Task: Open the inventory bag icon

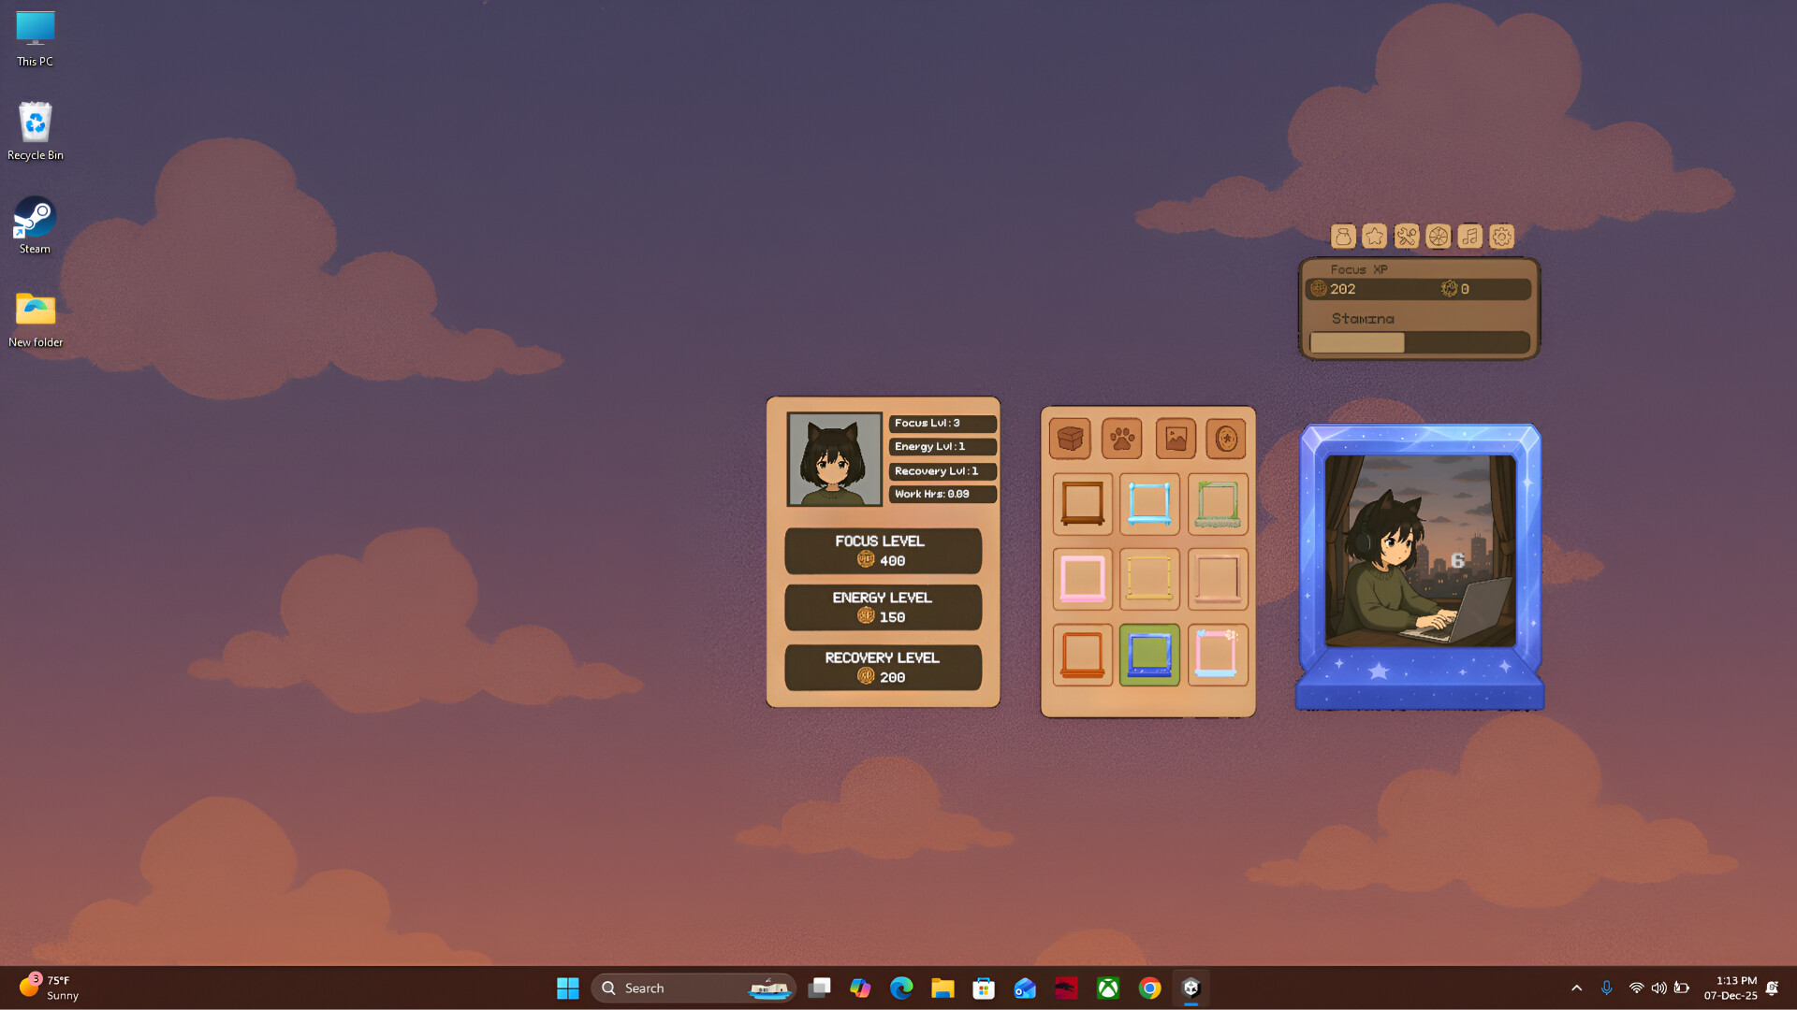Action: 1343,237
